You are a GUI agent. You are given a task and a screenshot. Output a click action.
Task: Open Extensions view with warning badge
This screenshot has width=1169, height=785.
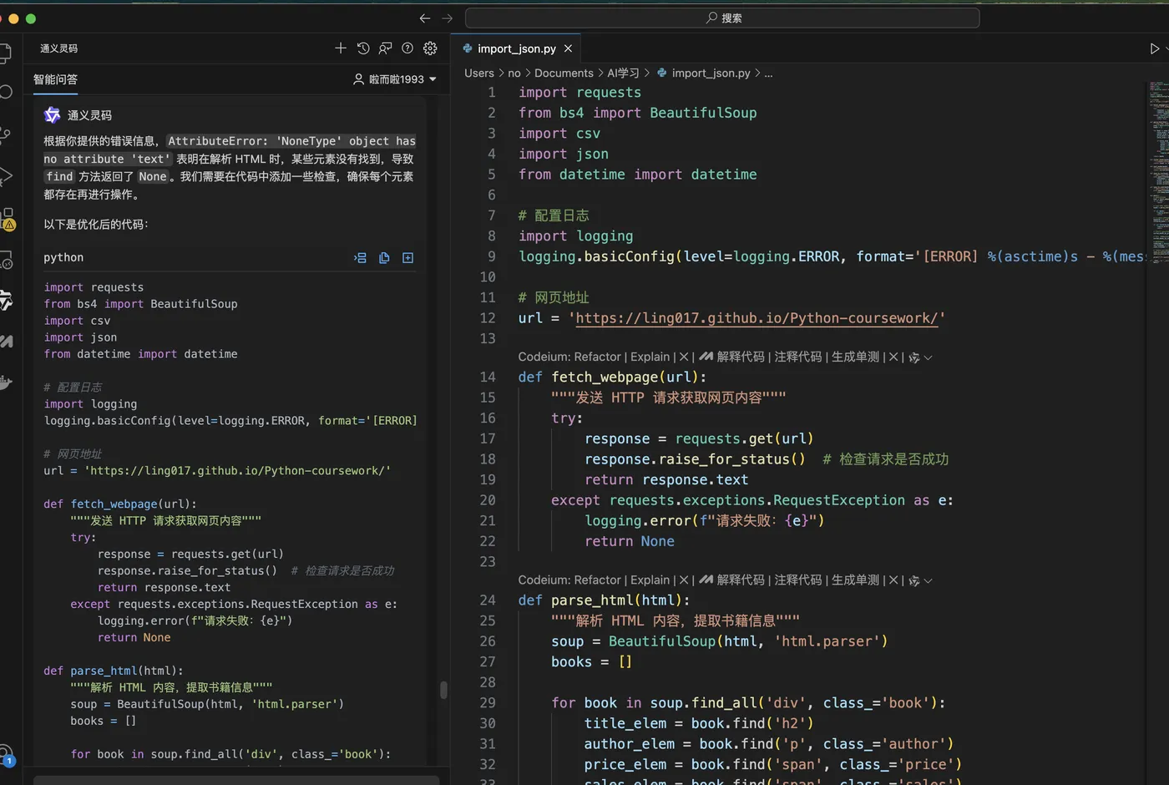pos(8,219)
